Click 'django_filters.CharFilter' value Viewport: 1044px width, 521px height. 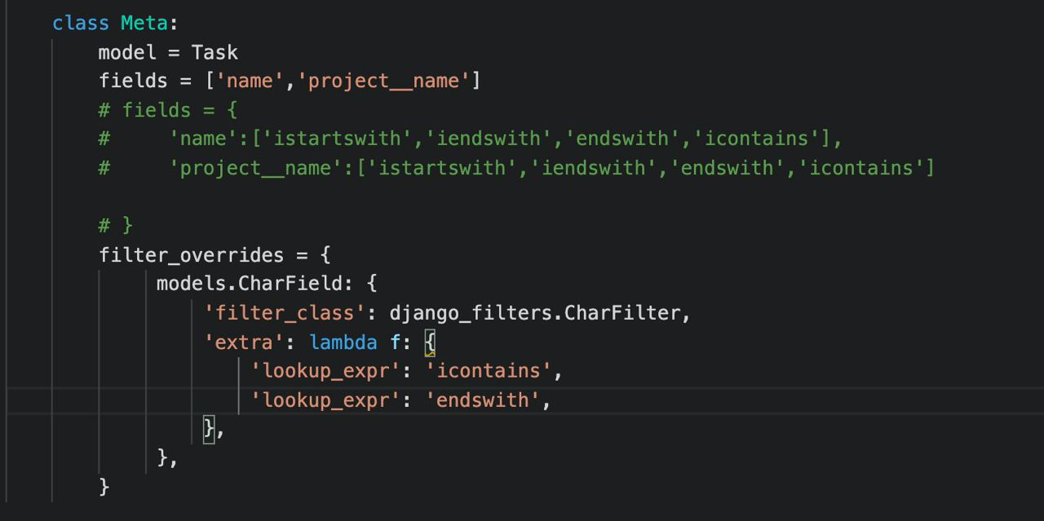pos(535,313)
